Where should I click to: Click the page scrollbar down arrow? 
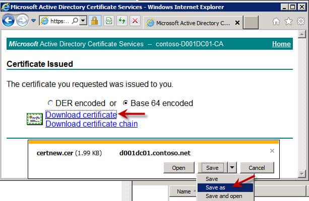click(302, 174)
